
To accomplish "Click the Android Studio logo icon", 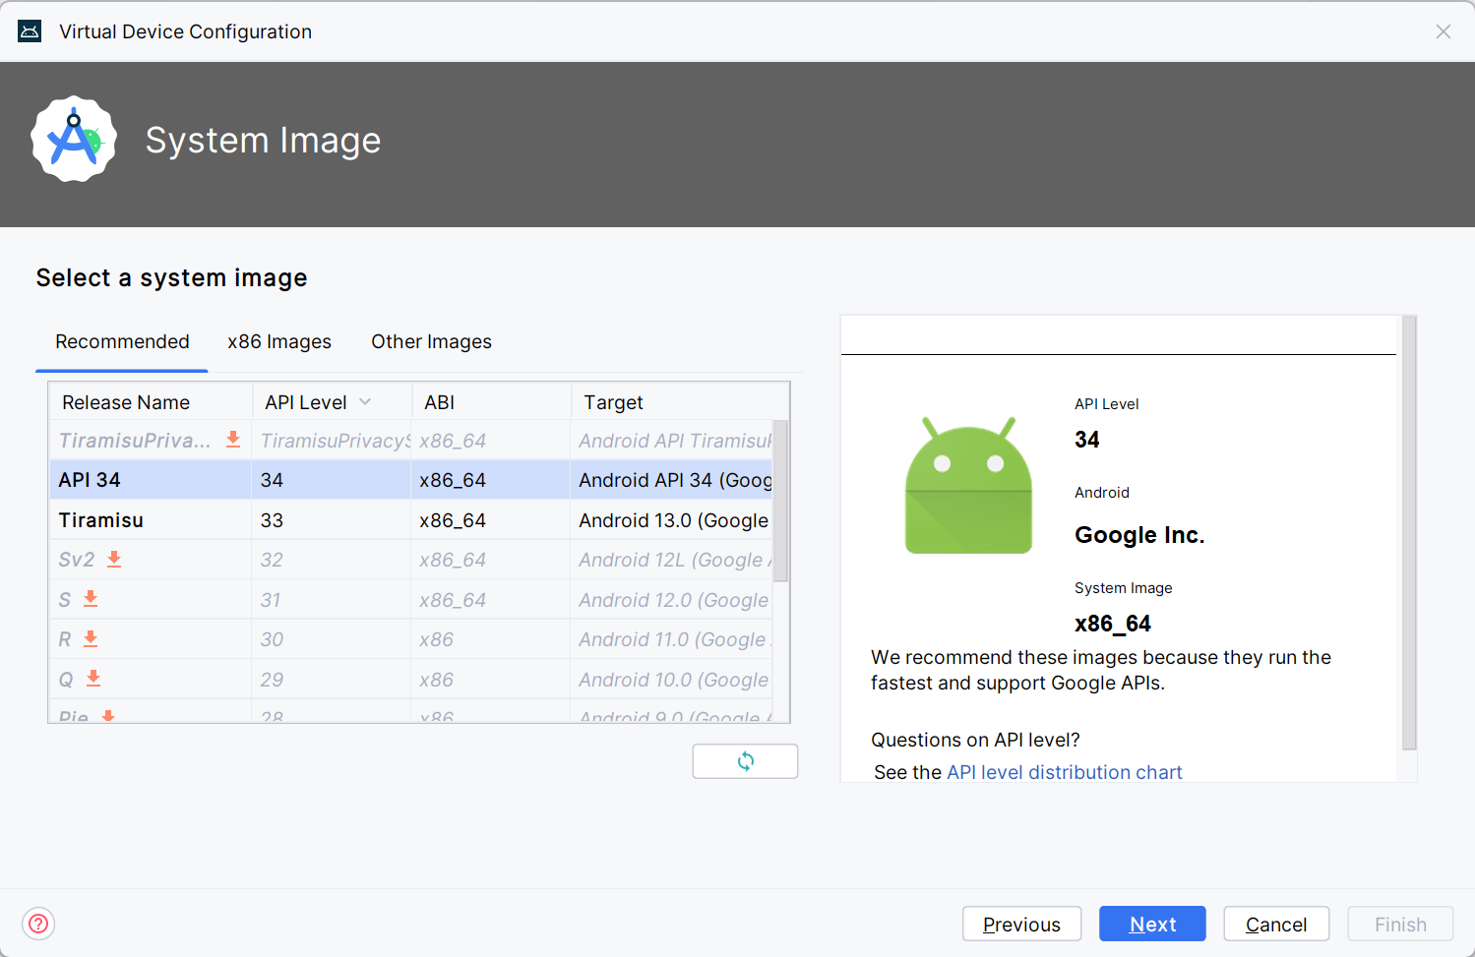I will (74, 140).
